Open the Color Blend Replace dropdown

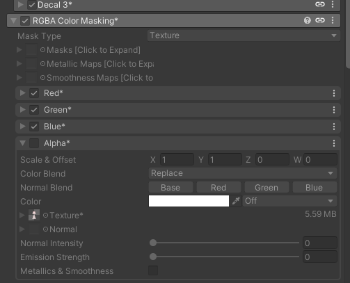coord(243,173)
